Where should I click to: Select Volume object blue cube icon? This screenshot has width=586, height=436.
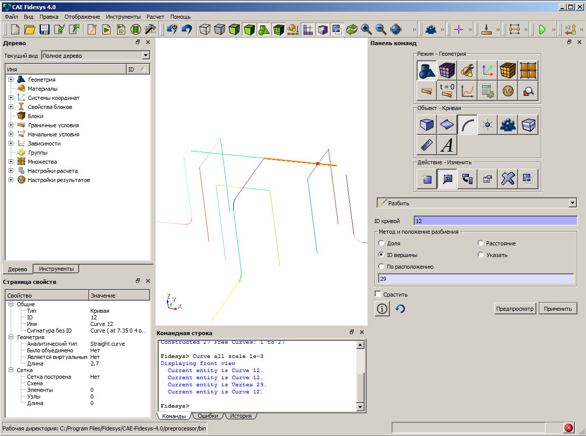(x=426, y=125)
